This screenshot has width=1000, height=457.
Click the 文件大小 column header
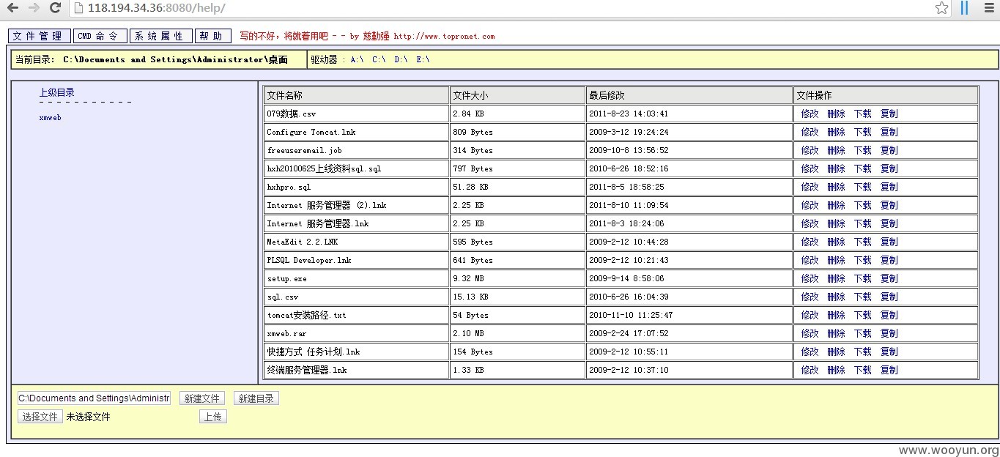point(470,95)
